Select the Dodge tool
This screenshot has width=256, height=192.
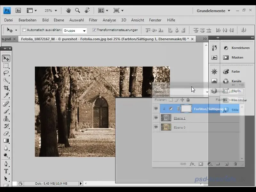pos(6,156)
